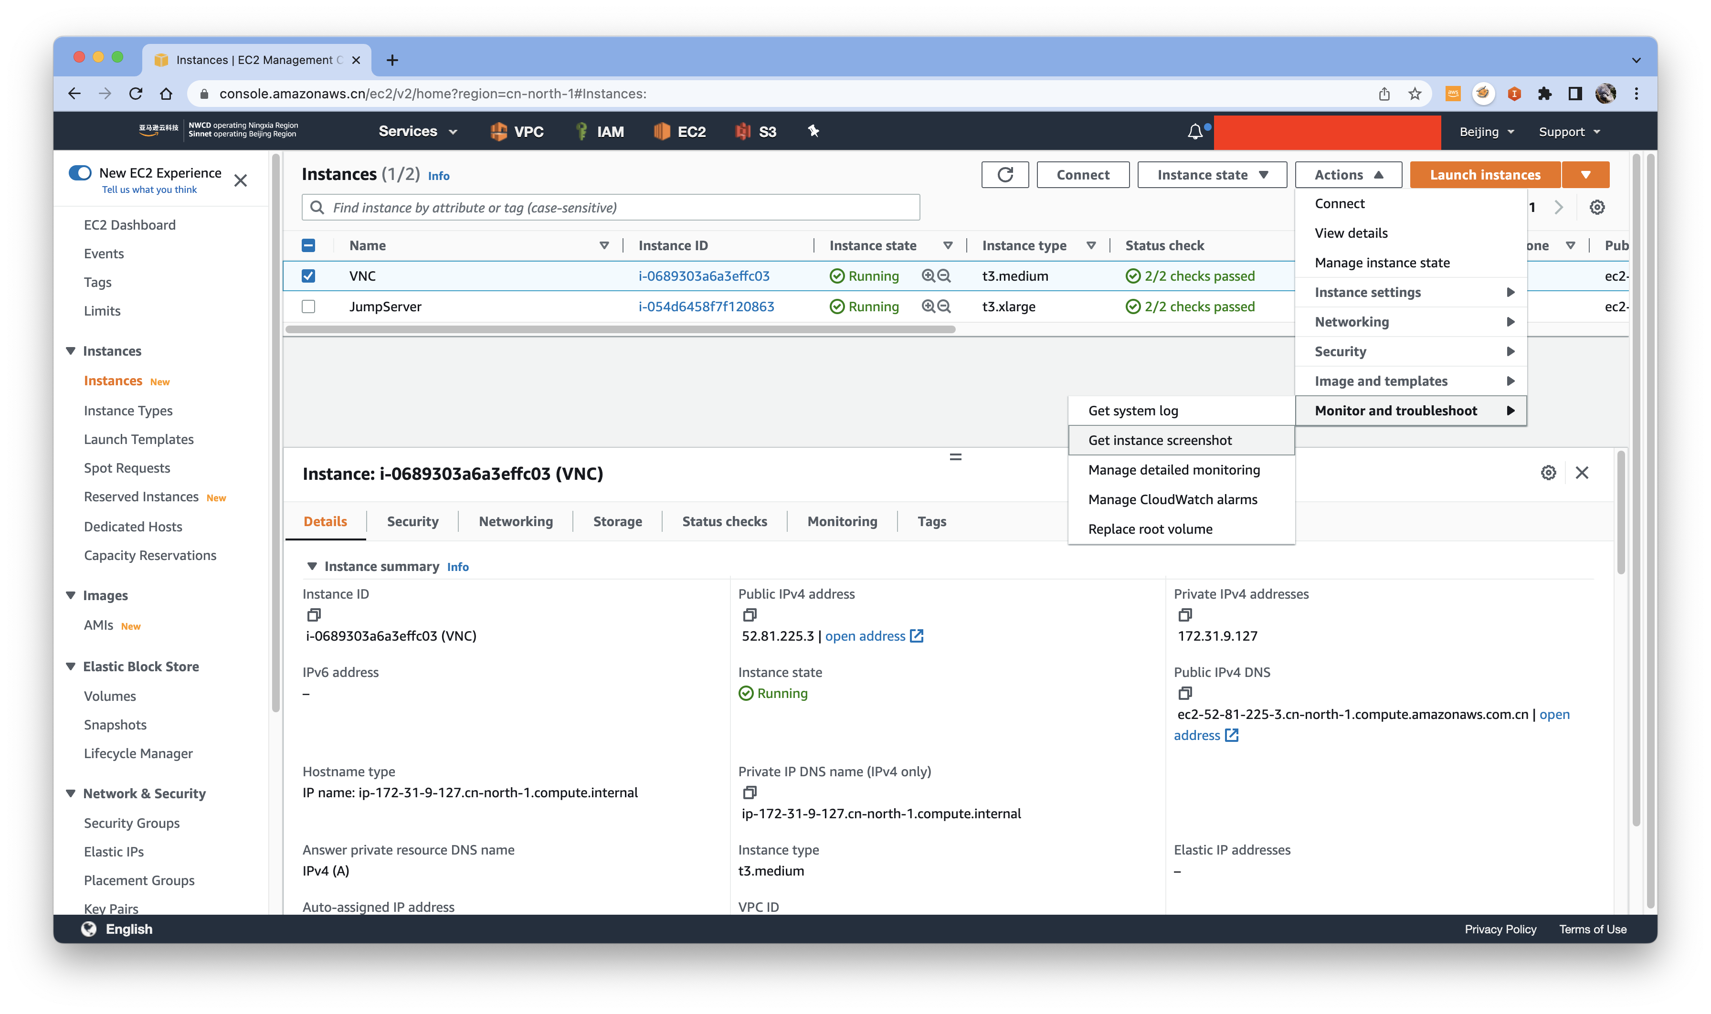Open instance ID i-054d6458f7f120863 link
Screen dimensions: 1711x1014
(x=706, y=307)
